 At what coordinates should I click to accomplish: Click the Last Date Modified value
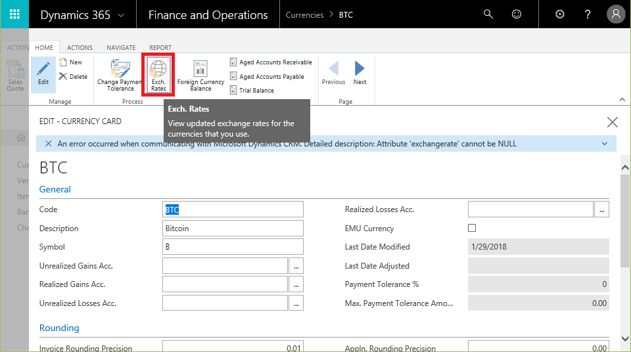click(x=538, y=247)
